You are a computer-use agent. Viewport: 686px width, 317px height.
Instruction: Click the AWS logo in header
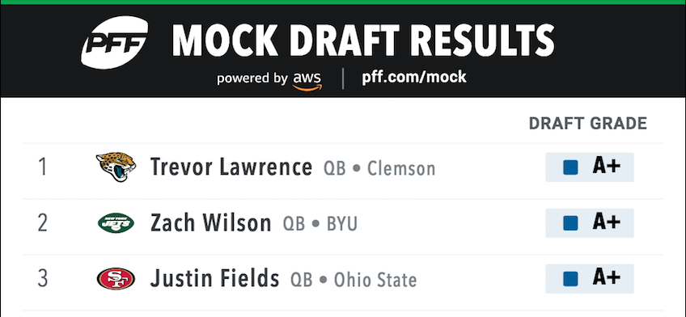pos(307,80)
